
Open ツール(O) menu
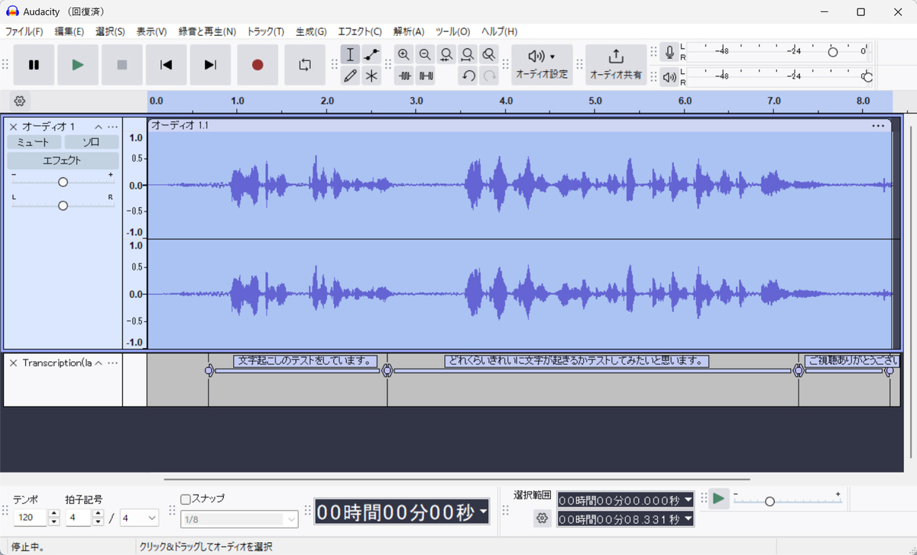click(452, 31)
